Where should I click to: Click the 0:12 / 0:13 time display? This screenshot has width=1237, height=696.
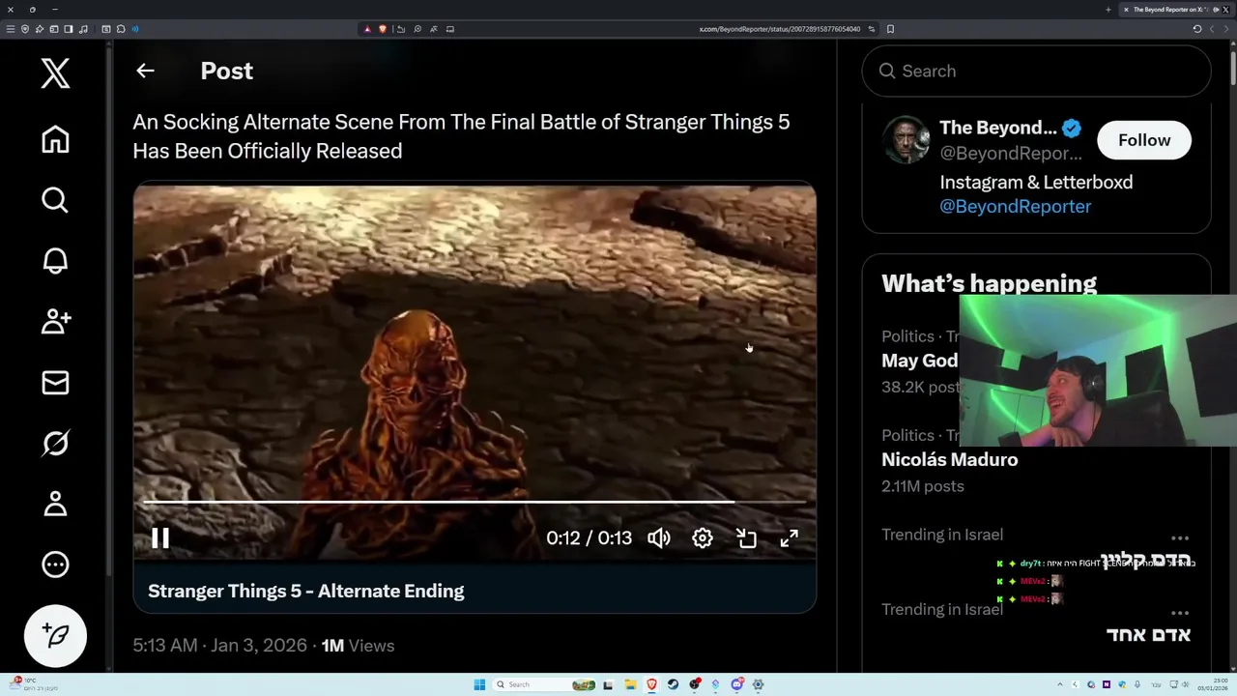(589, 538)
